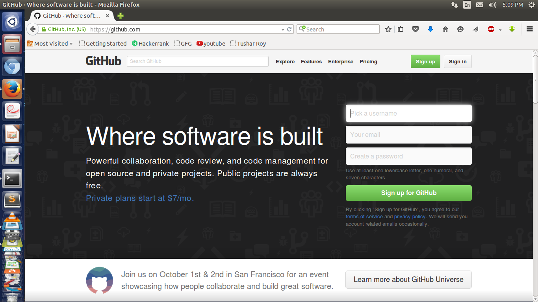This screenshot has height=302, width=538.
Task: Expand the Most Visited bookmarks dropdown
Action: pos(50,44)
